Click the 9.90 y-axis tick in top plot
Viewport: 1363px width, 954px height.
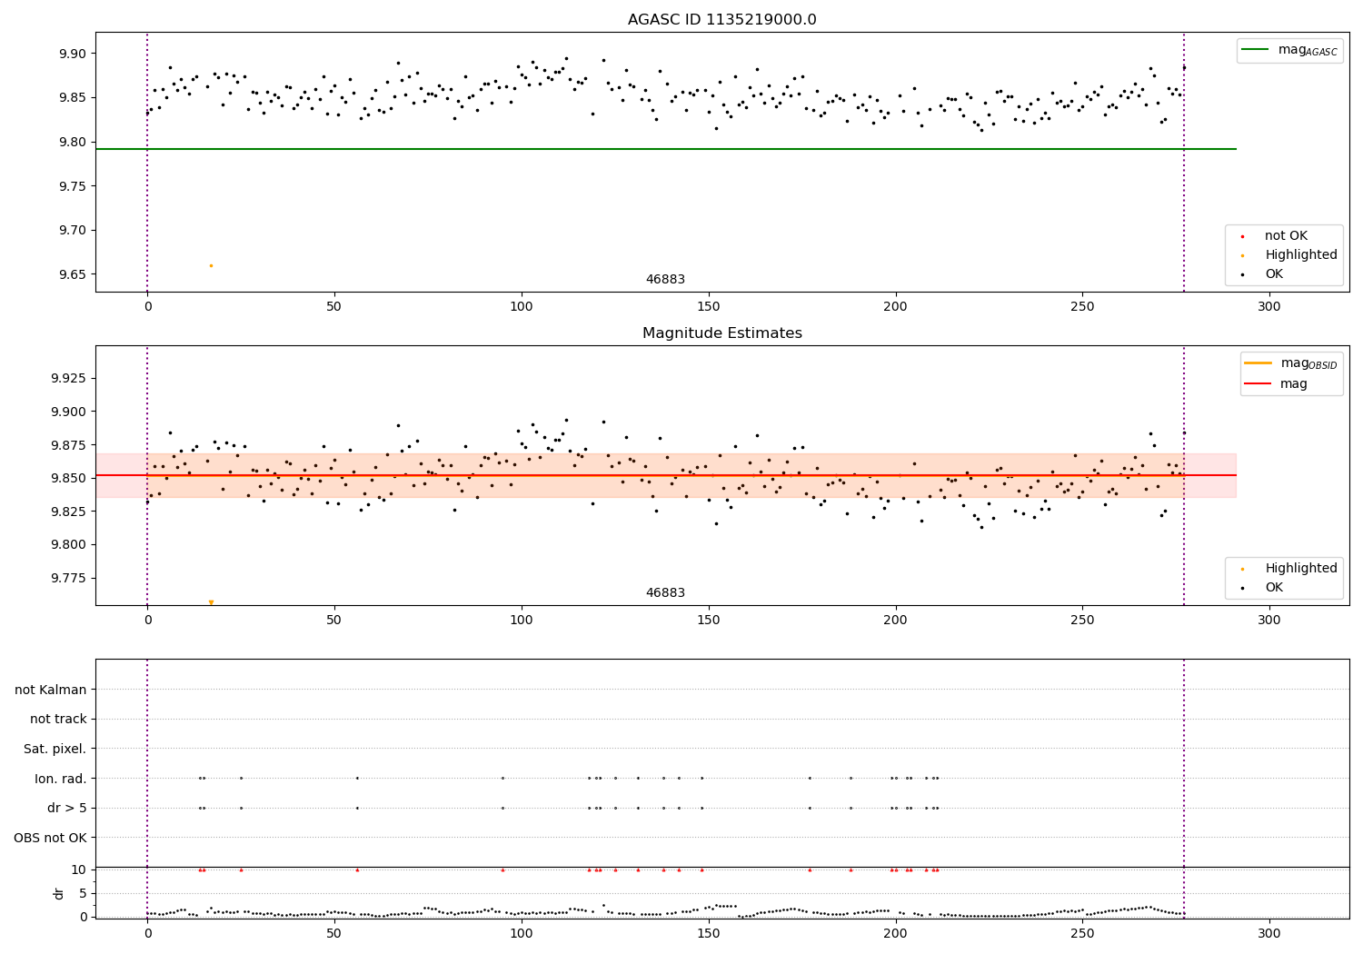click(73, 54)
